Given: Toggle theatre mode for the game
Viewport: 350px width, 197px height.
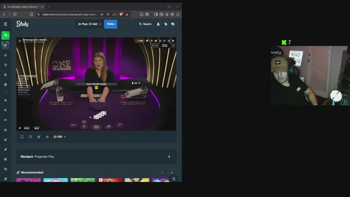Looking at the screenshot, I should pyautogui.click(x=30, y=137).
